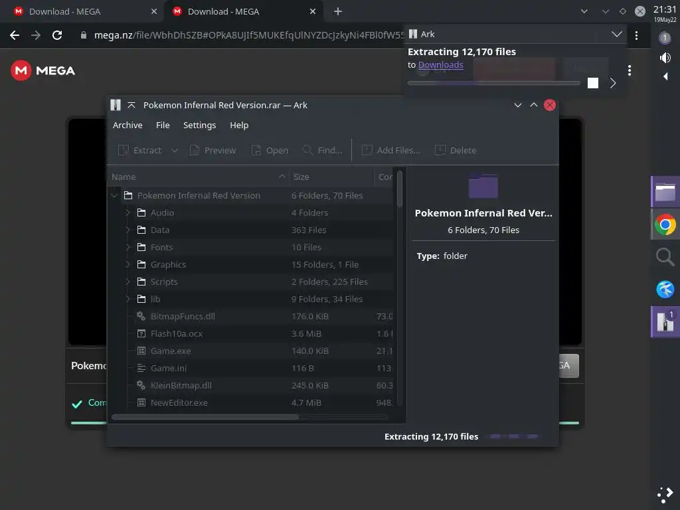The height and width of the screenshot is (510, 680).
Task: Go back in browser
Action: click(x=15, y=35)
